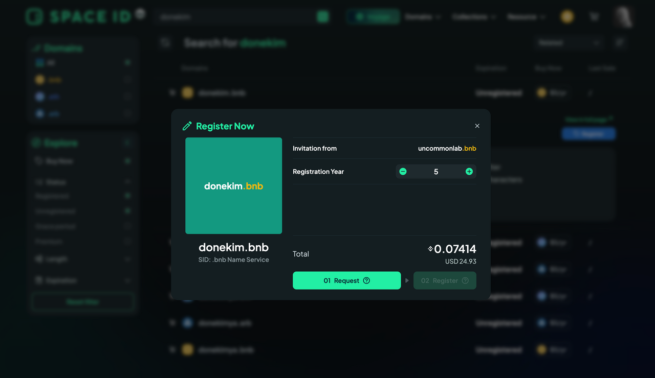Click the 0.07414 total price
Screen dimensions: 655x378
(x=455, y=249)
